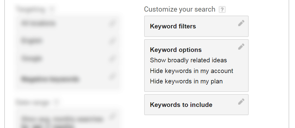This screenshot has height=128, width=295.
Task: Open the help icon beside Customize your search
Action: [222, 9]
